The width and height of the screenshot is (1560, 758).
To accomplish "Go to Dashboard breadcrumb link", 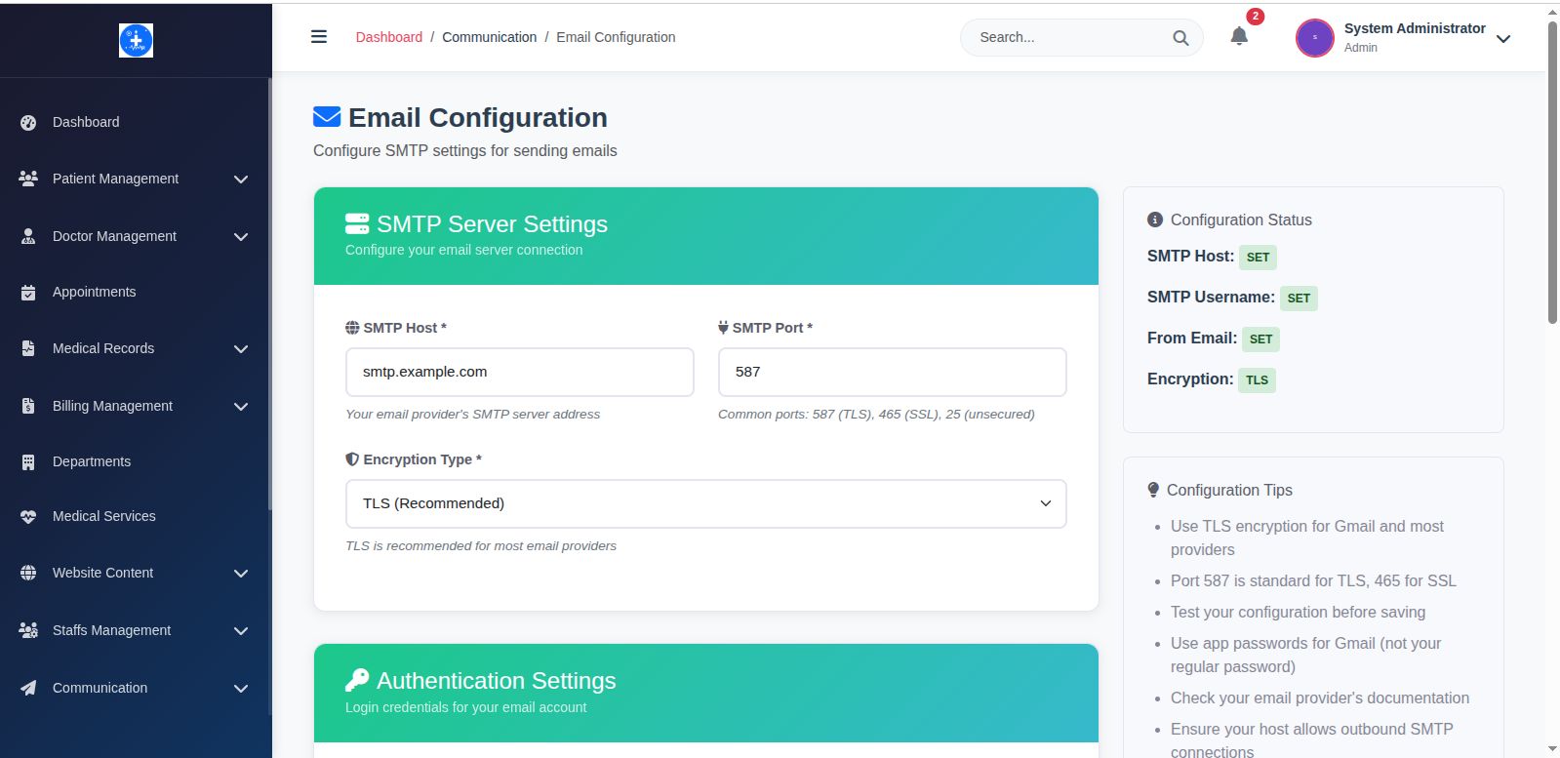I will (x=388, y=37).
